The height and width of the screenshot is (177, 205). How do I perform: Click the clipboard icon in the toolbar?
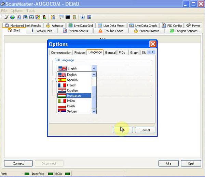point(53,17)
